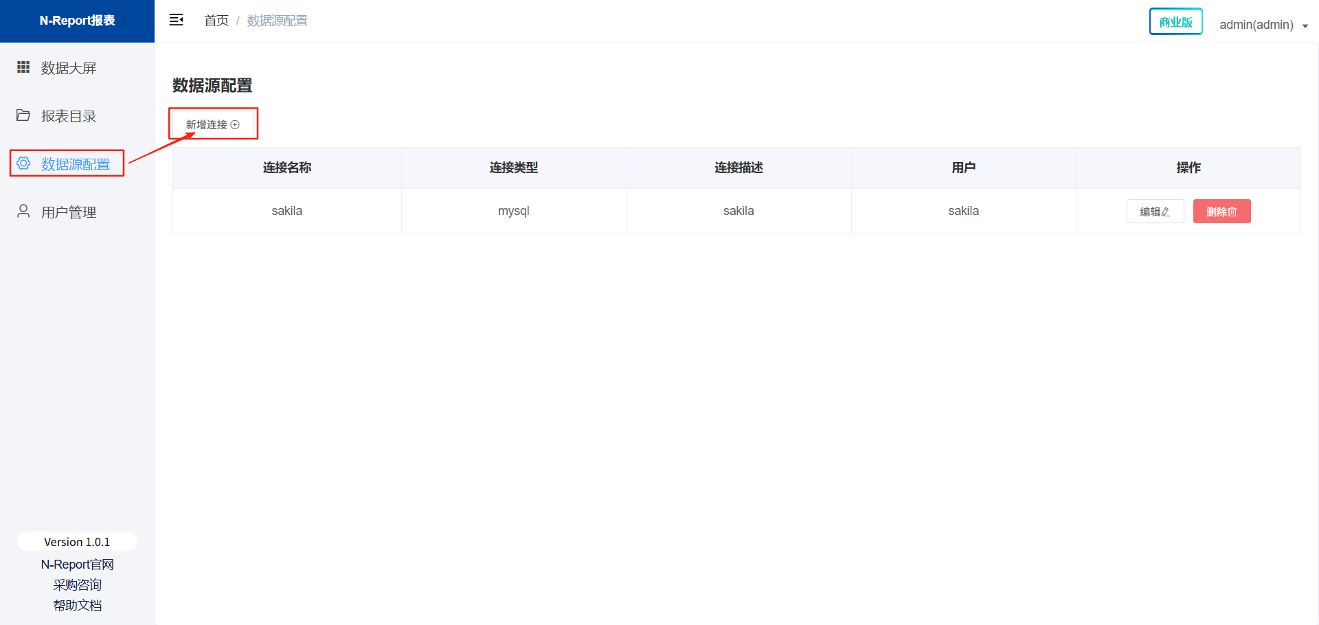Click the trash icon on 删除 button
The height and width of the screenshot is (625, 1319).
coord(1232,212)
